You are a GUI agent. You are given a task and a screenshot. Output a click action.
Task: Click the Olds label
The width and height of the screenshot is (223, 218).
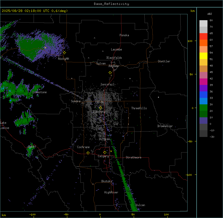coord(100,102)
